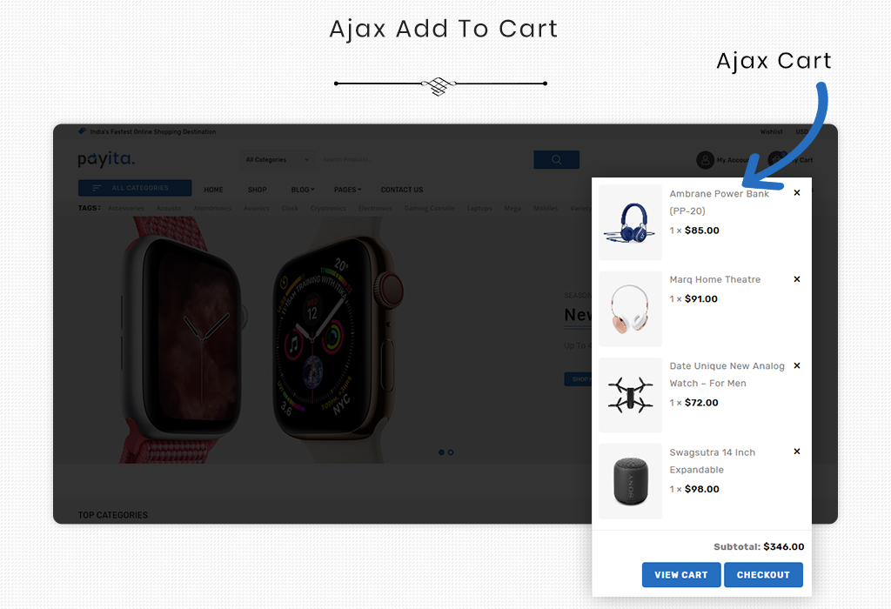The width and height of the screenshot is (891, 609).
Task: Remove Date Unique New Analog Watch item
Action: (x=797, y=365)
